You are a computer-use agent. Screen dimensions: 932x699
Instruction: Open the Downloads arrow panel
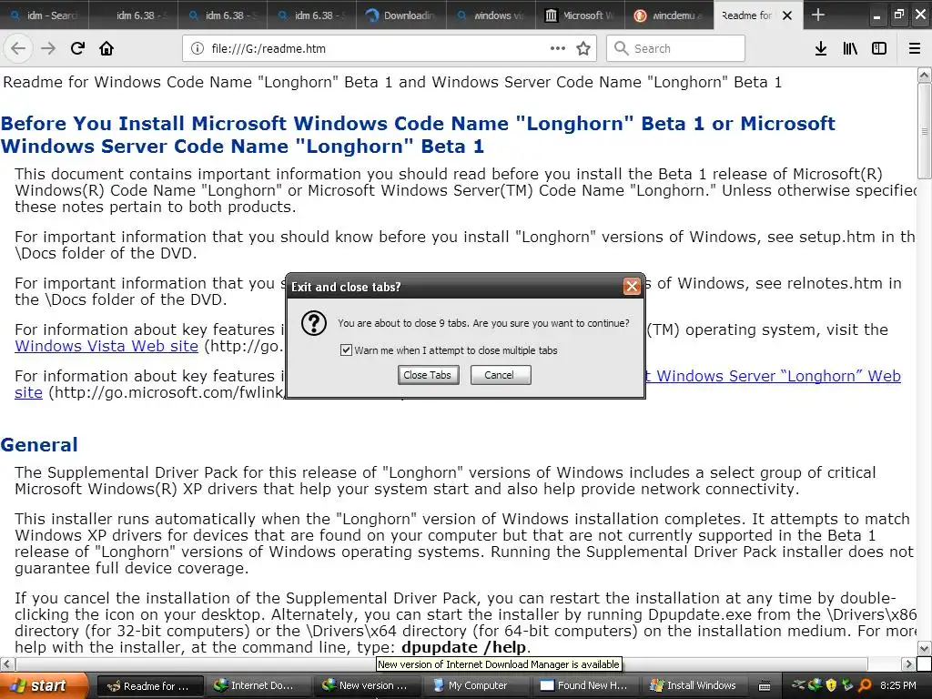821,48
